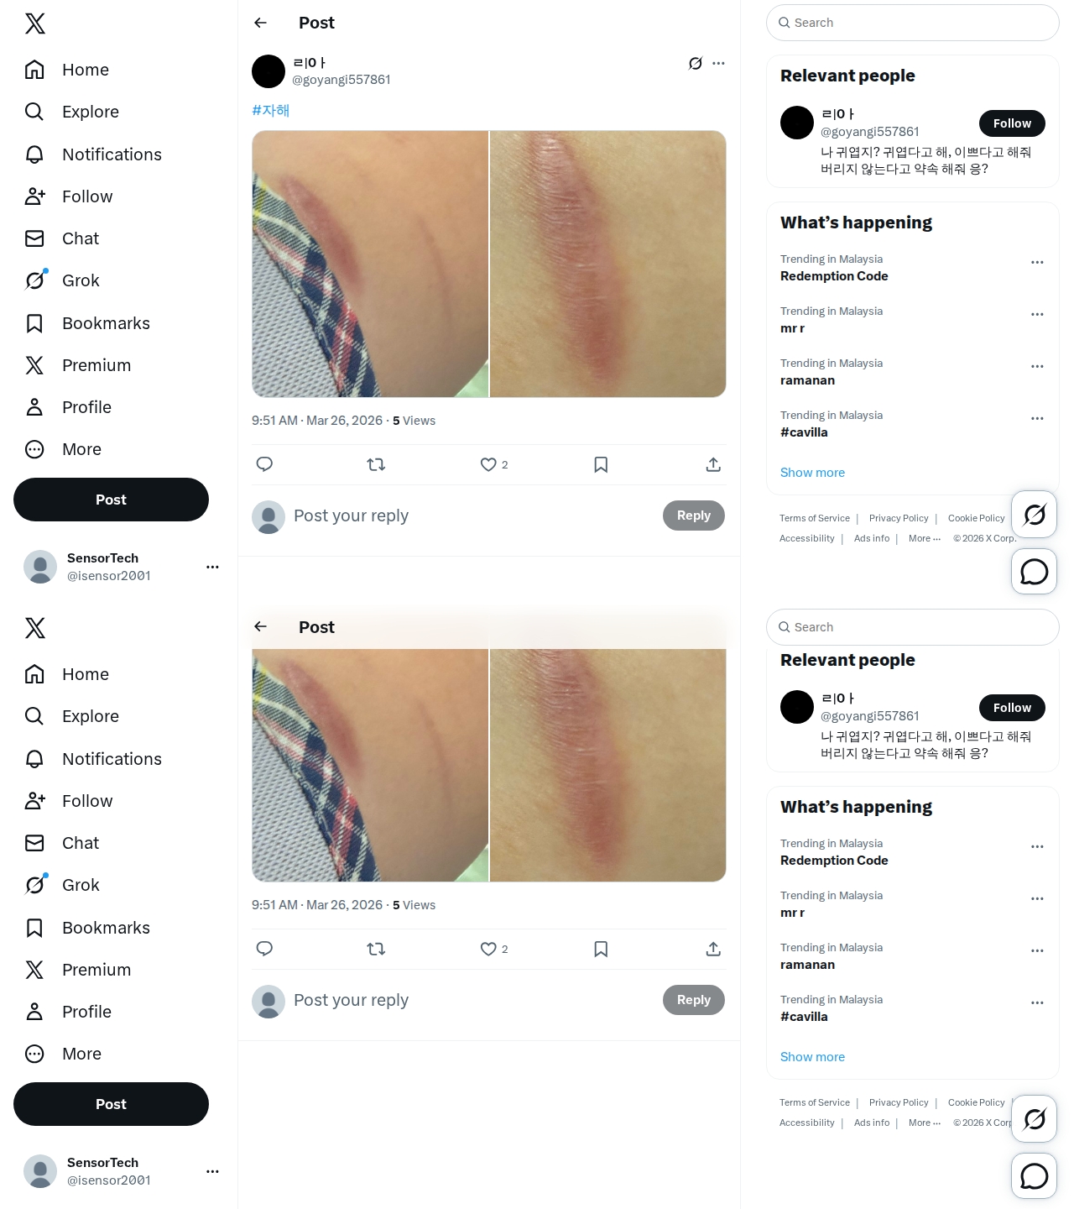This screenshot has width=1074, height=1209.
Task: Bookmark the first post using the bookmark icon
Action: pos(601,464)
